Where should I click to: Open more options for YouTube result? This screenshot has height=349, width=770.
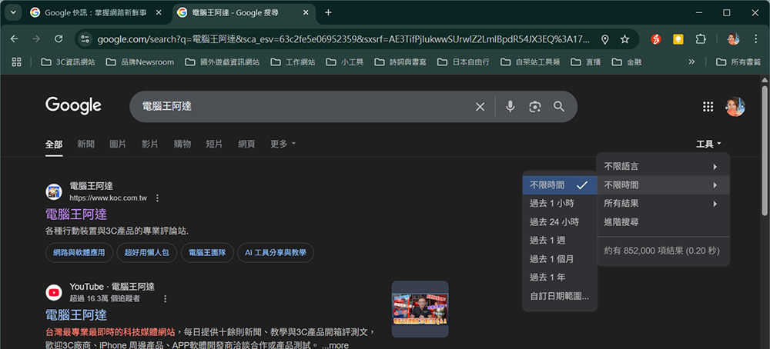165,298
